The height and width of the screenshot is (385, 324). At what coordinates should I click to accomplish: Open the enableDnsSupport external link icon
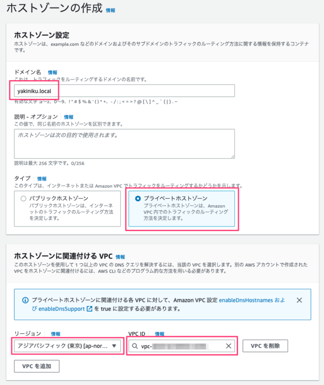click(x=90, y=309)
